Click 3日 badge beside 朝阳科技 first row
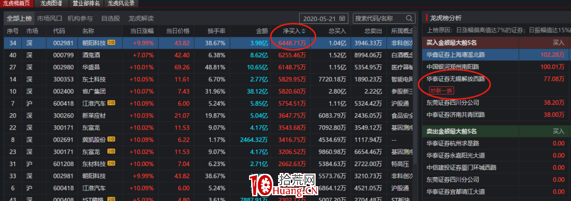The image size is (571, 201). [x=112, y=43]
